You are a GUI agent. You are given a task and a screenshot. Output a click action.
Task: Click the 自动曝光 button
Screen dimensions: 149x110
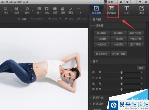pos(119,33)
